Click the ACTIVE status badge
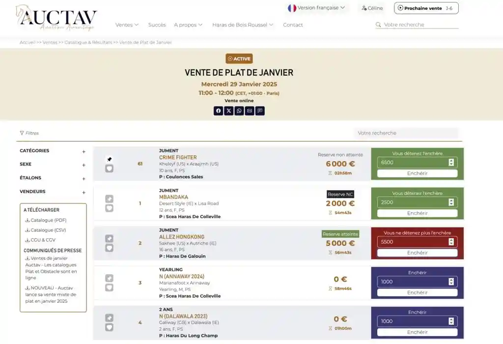Image resolution: width=503 pixels, height=344 pixels. (x=239, y=58)
